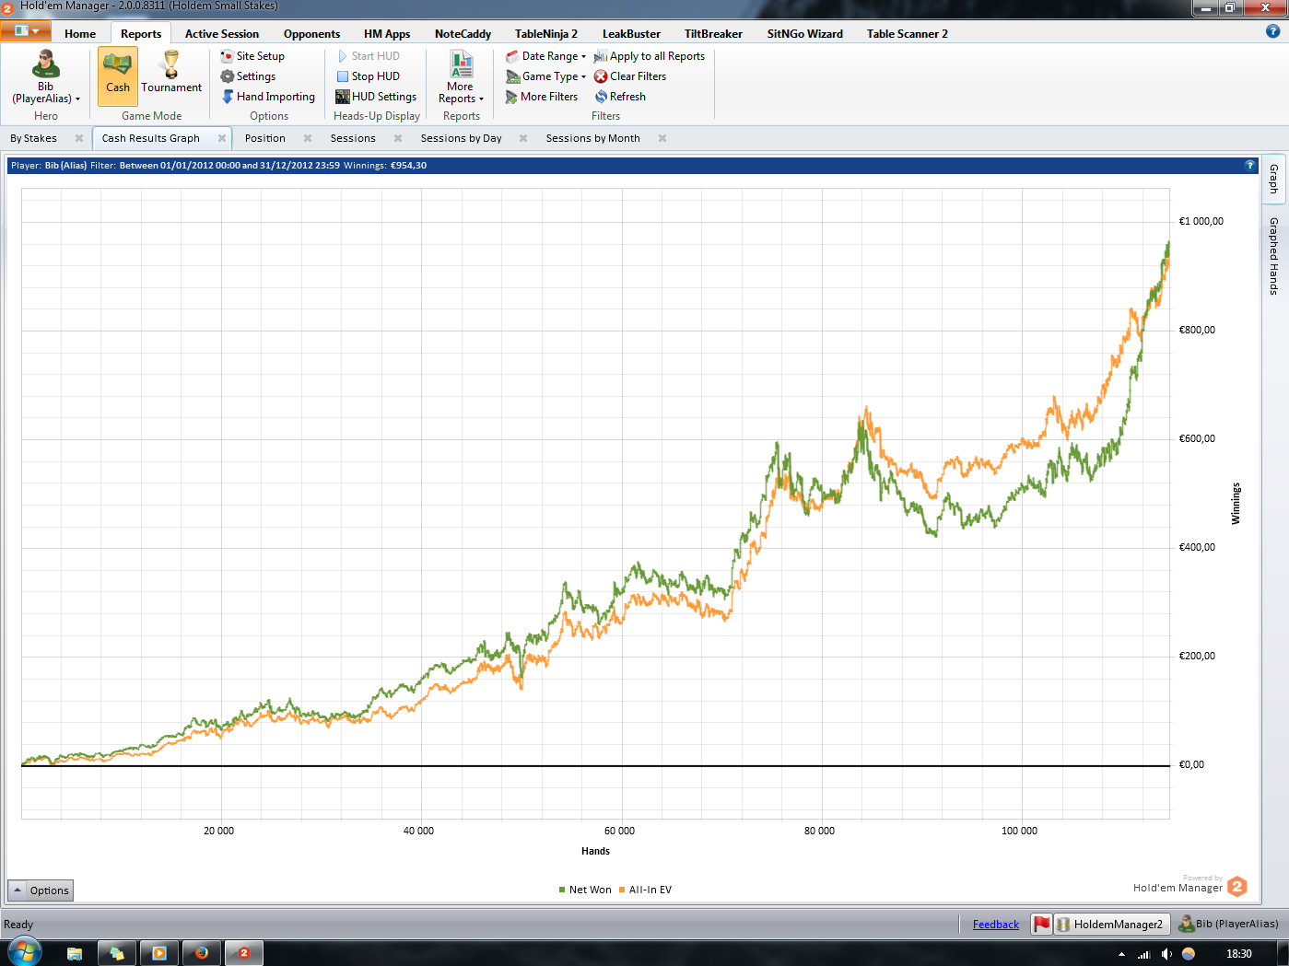
Task: Open the TiltBreaker tab
Action: click(x=713, y=34)
